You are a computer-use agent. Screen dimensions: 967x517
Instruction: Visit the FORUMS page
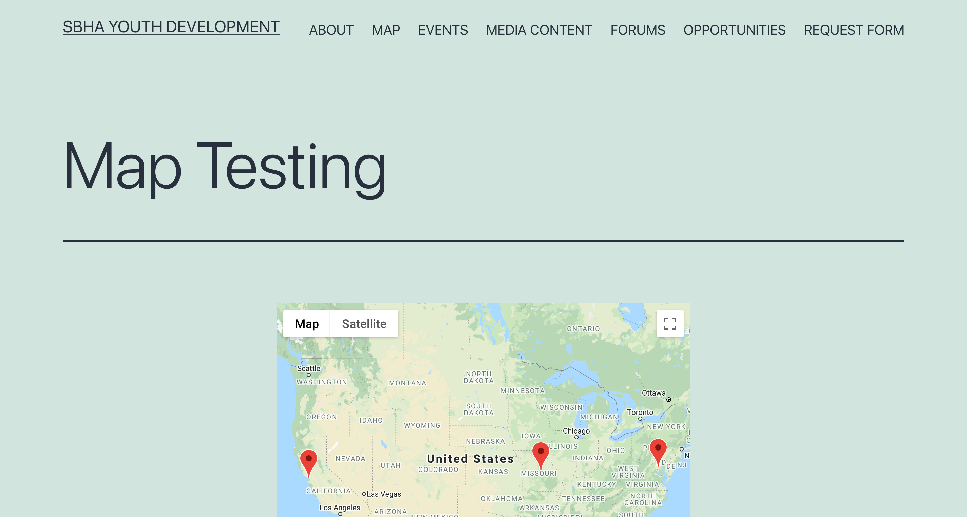tap(638, 30)
